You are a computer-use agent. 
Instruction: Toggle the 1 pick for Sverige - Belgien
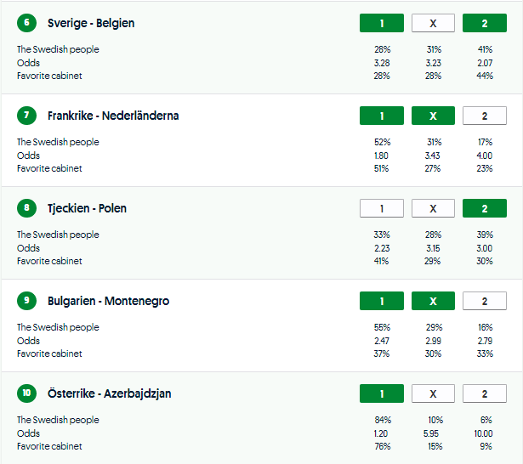[382, 23]
